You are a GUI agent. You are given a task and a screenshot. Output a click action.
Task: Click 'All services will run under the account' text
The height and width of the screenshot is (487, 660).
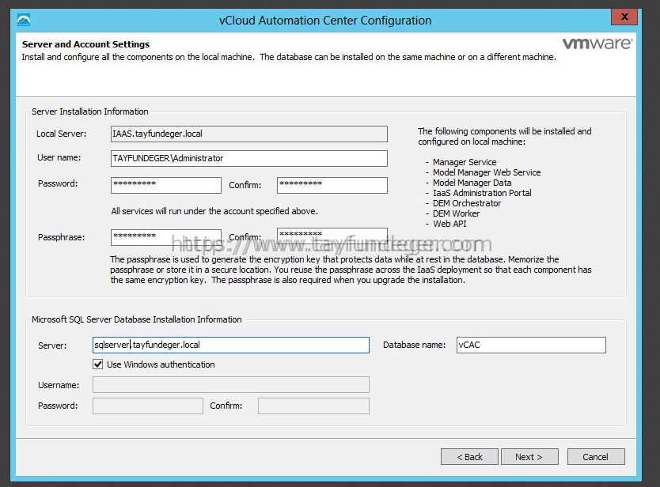(x=214, y=211)
